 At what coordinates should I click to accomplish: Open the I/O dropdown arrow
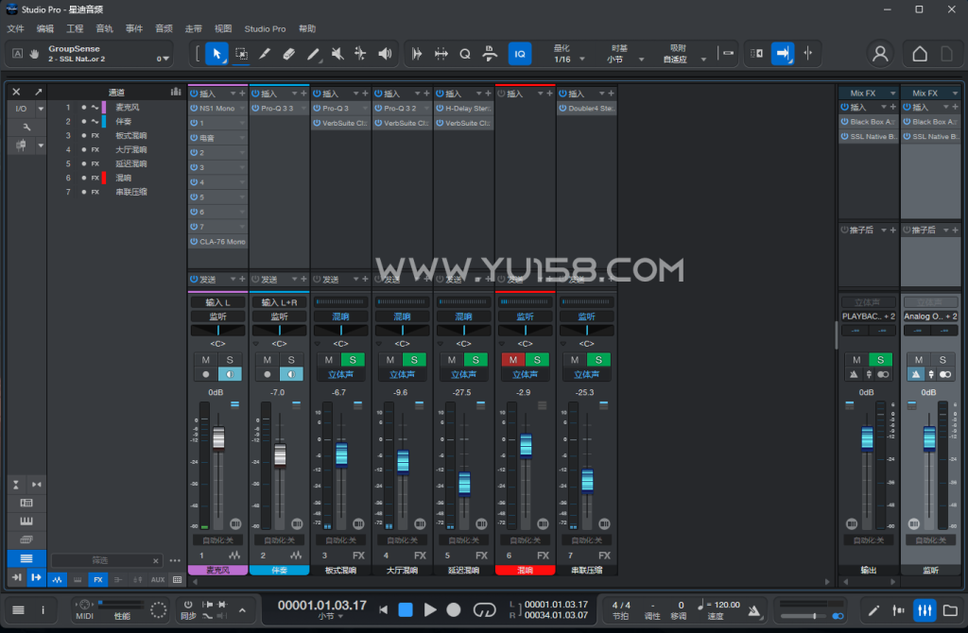(x=41, y=109)
